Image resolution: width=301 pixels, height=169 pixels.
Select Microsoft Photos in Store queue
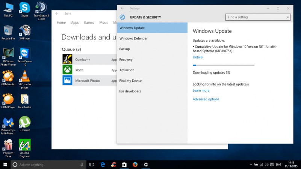[x=90, y=81]
